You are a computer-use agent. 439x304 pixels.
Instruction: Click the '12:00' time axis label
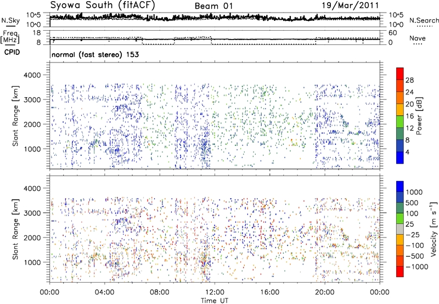coord(215,292)
